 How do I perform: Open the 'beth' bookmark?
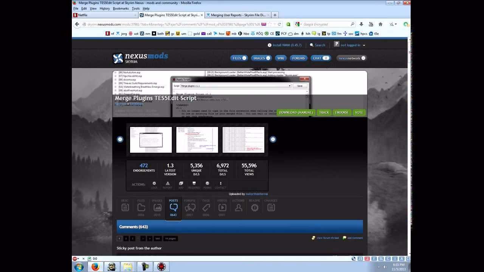[x=158, y=34]
